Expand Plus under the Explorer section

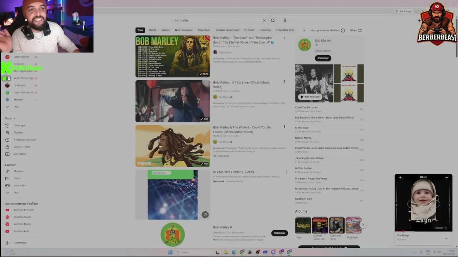click(x=16, y=192)
